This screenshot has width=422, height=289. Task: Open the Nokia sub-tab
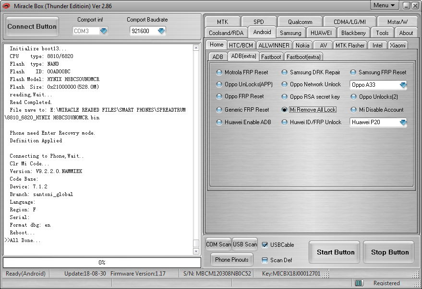pos(302,46)
